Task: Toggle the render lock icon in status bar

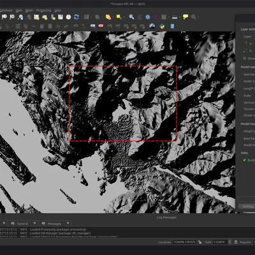Action: 236,242
